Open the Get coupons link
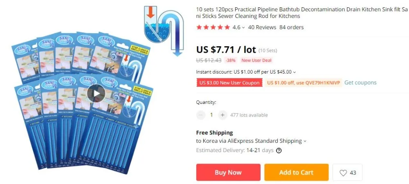 pos(360,83)
